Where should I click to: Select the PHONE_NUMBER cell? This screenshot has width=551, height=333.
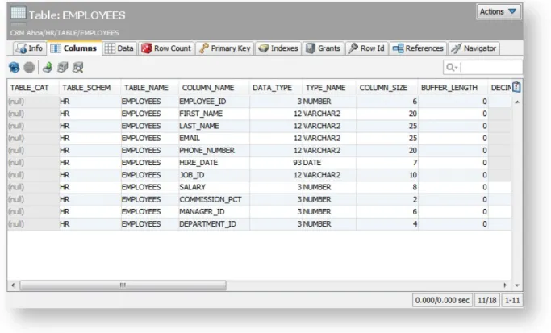pyautogui.click(x=214, y=151)
